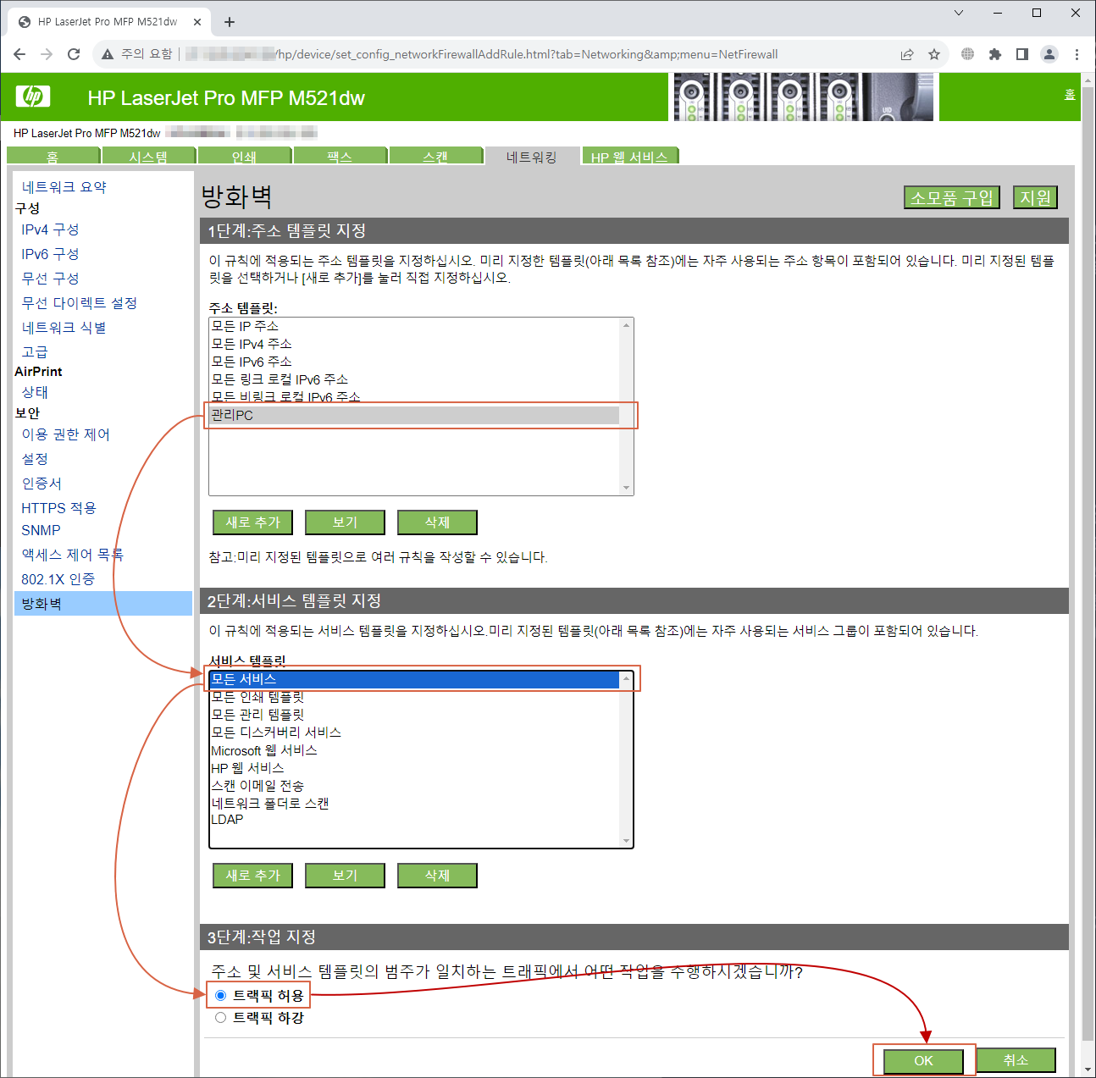Open 무선 구성 in the sidebar

click(x=50, y=279)
